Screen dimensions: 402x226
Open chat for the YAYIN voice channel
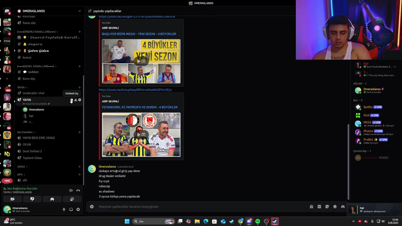tap(72, 100)
